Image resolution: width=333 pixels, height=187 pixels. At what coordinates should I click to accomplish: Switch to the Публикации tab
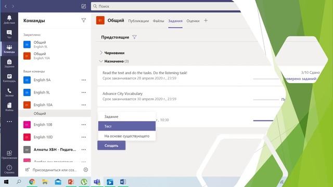[x=138, y=21]
